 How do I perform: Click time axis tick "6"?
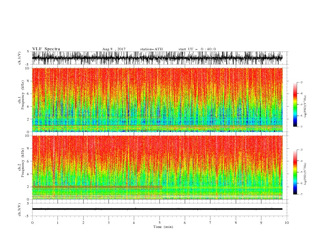coord(185,223)
